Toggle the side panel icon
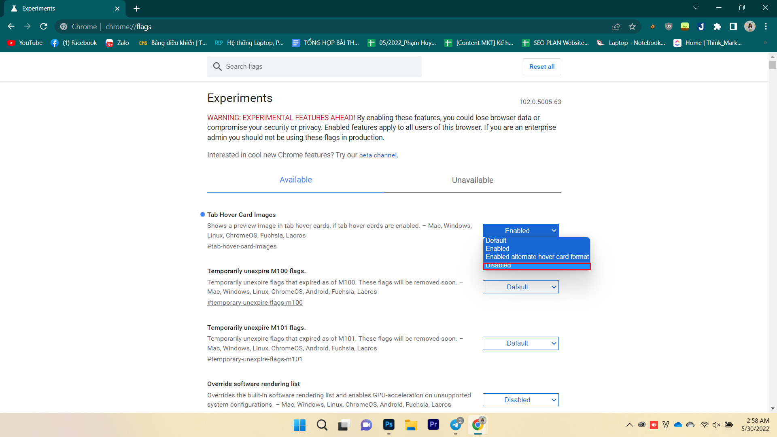This screenshot has width=777, height=437. click(733, 27)
